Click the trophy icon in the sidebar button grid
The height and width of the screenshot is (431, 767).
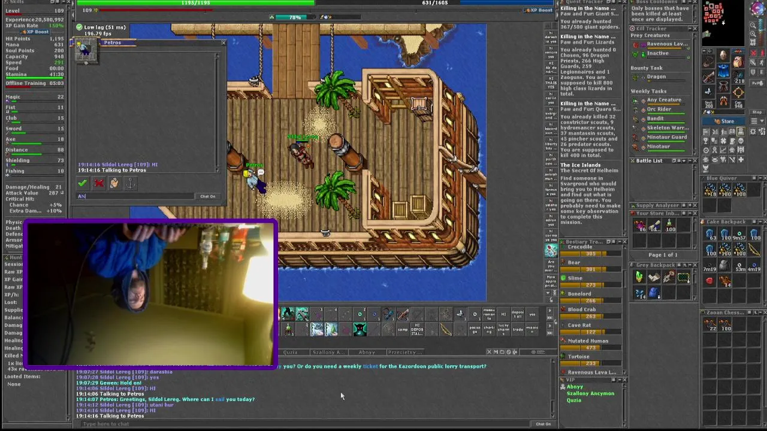coord(706,141)
